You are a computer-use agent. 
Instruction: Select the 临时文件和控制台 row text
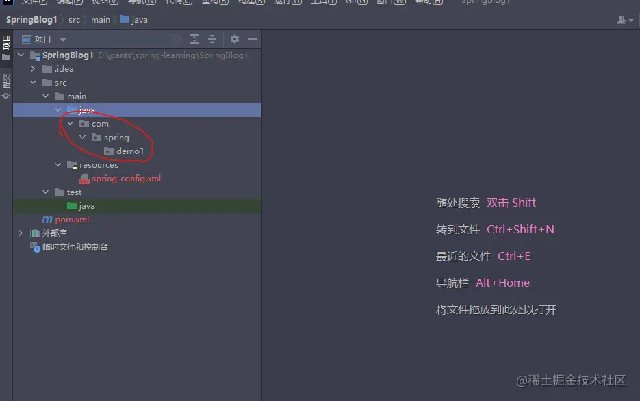(75, 247)
